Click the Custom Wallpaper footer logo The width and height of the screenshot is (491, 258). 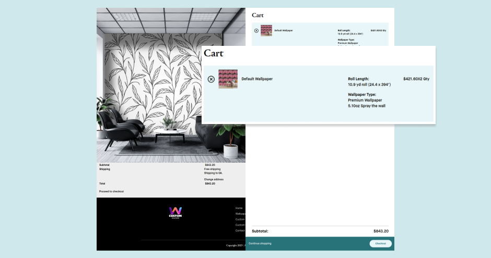click(176, 213)
